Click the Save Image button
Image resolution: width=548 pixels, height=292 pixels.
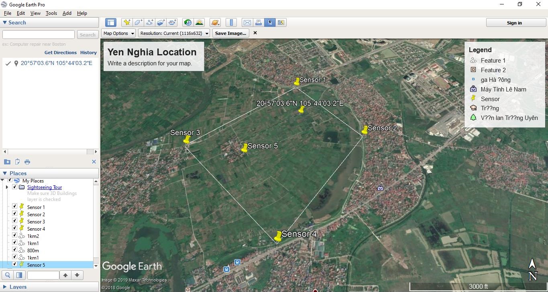coord(230,33)
